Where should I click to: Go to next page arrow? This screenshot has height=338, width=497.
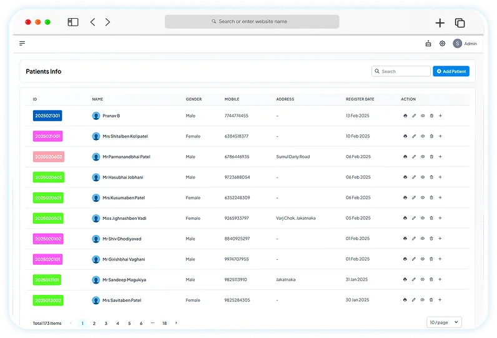point(176,323)
